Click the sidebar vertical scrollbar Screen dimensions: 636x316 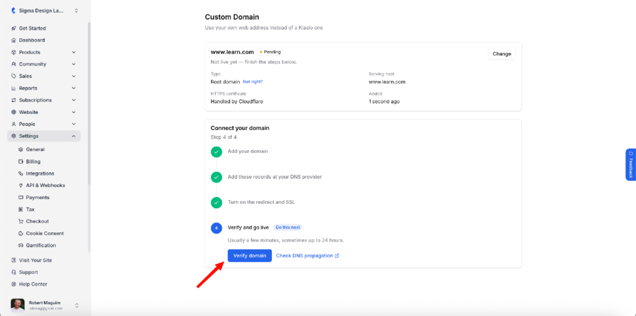(89, 103)
